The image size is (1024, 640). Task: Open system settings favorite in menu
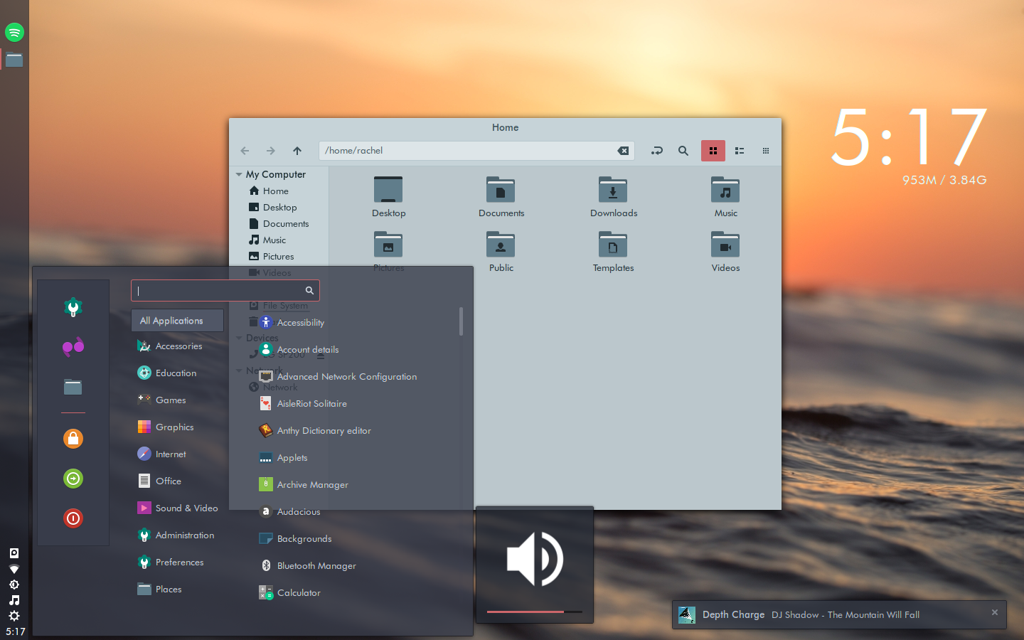pyautogui.click(x=73, y=307)
